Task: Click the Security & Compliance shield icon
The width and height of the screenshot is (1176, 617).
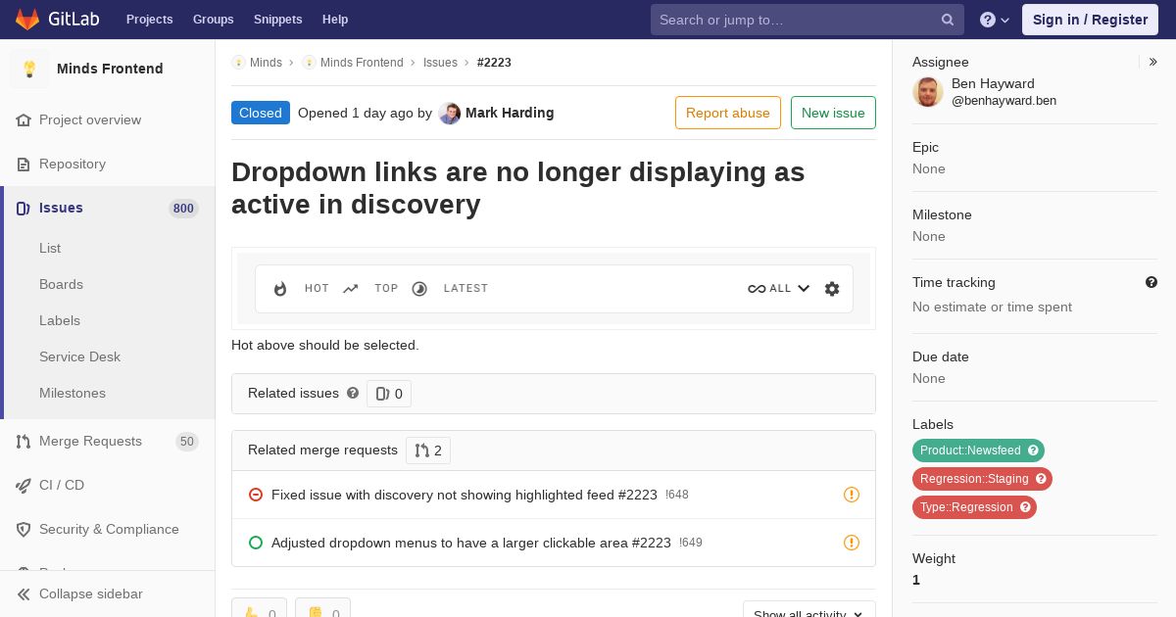Action: [x=24, y=530]
